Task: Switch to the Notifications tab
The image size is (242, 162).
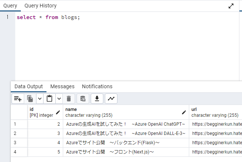Action: click(x=97, y=86)
